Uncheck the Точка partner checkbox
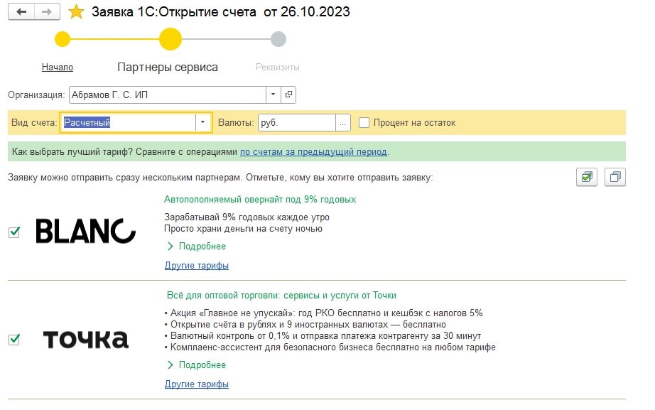The height and width of the screenshot is (410, 655). [14, 340]
